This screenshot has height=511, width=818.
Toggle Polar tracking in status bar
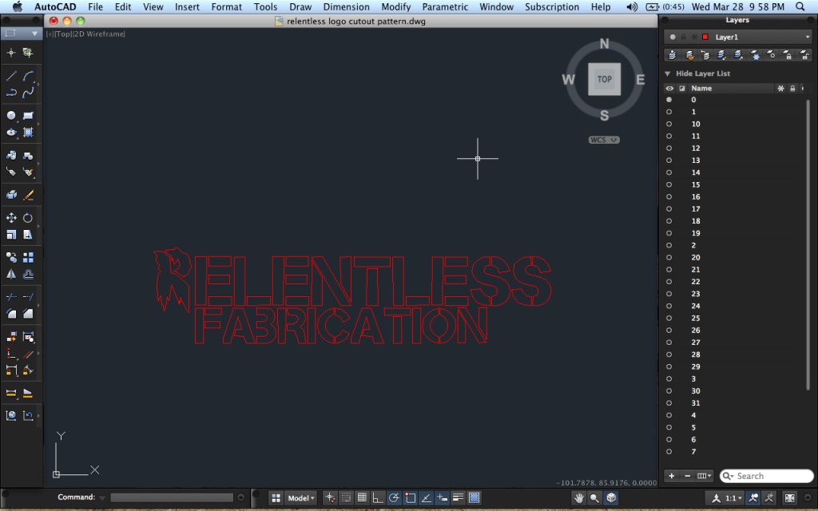[x=394, y=498]
